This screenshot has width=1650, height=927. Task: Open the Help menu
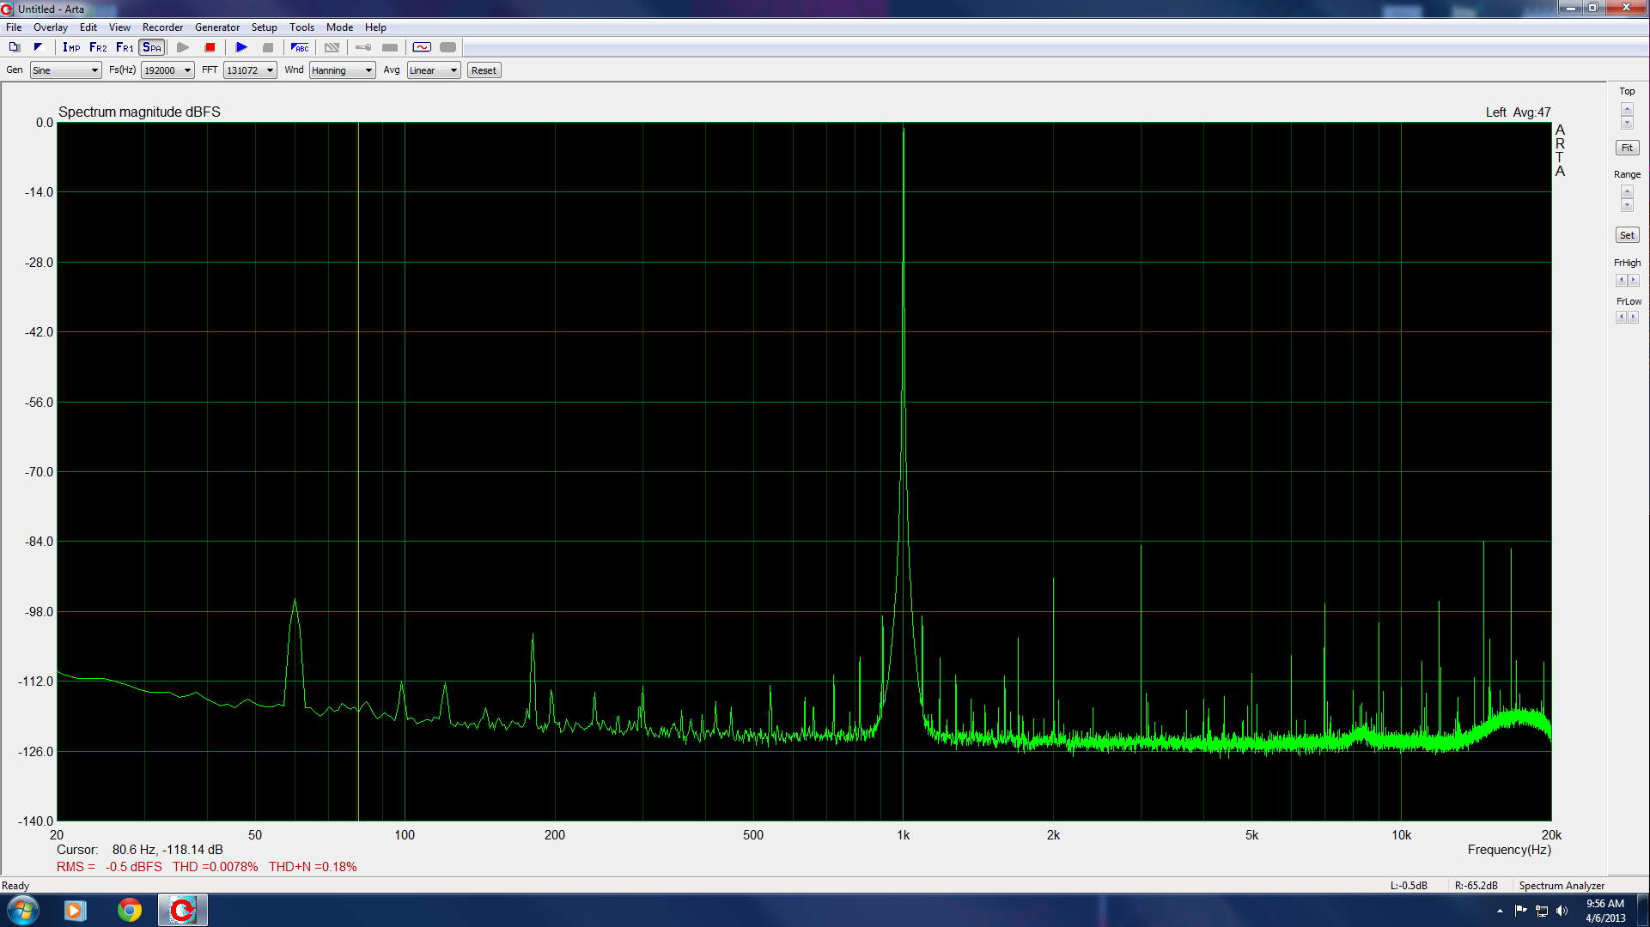tap(375, 27)
